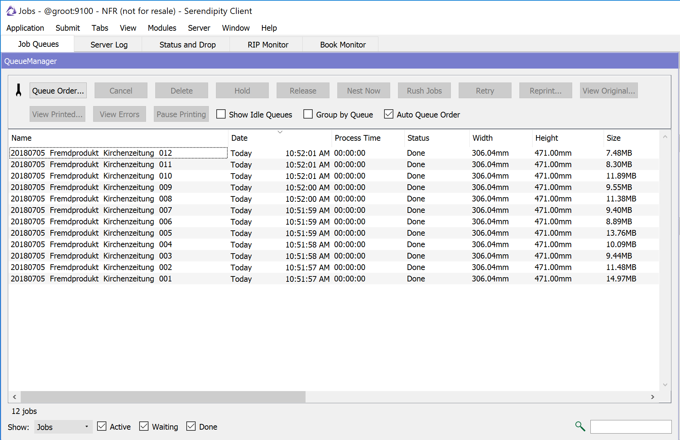The width and height of the screenshot is (680, 440).
Task: Click the Reprint... button
Action: pyautogui.click(x=546, y=91)
